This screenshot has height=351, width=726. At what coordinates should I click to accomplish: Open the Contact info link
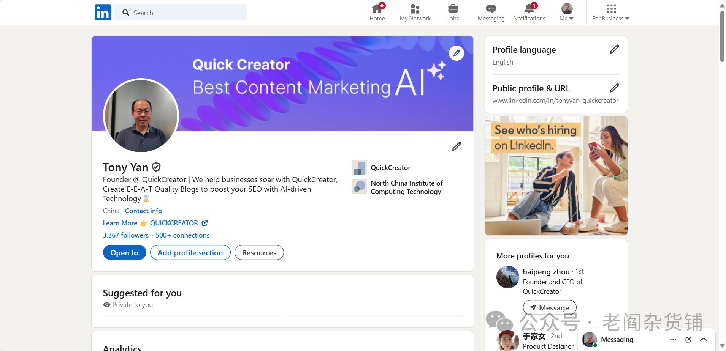(x=144, y=211)
